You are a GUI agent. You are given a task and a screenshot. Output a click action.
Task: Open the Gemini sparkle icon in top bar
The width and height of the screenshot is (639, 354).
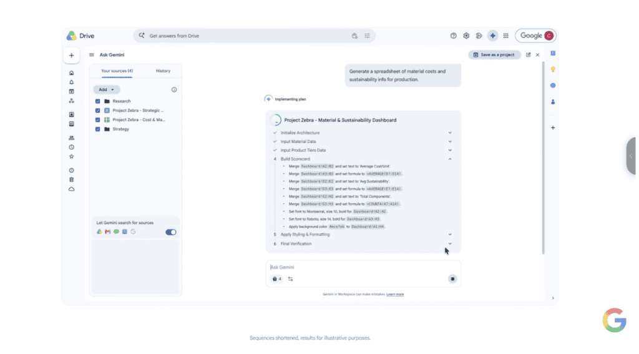(x=493, y=36)
